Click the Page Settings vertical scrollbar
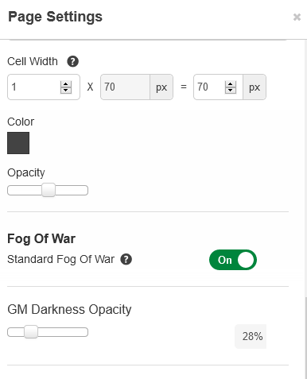The height and width of the screenshot is (379, 307). point(305,338)
